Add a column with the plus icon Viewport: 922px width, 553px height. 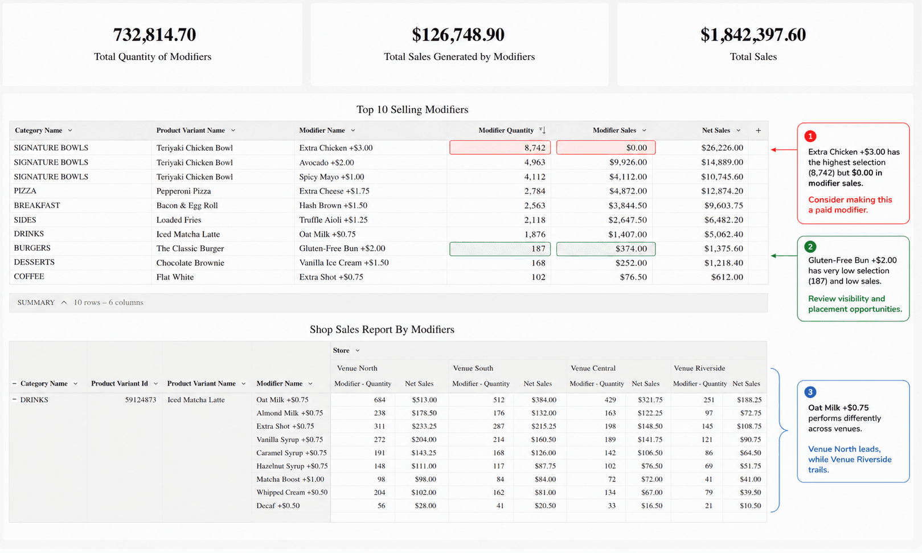[x=759, y=130]
